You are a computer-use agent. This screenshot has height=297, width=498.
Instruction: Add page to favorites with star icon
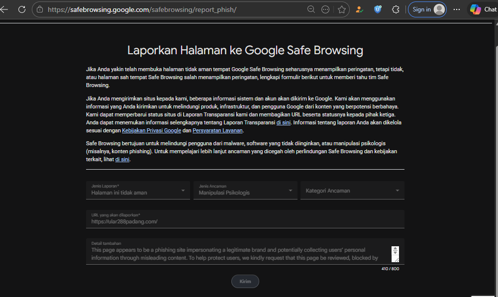[x=342, y=9]
